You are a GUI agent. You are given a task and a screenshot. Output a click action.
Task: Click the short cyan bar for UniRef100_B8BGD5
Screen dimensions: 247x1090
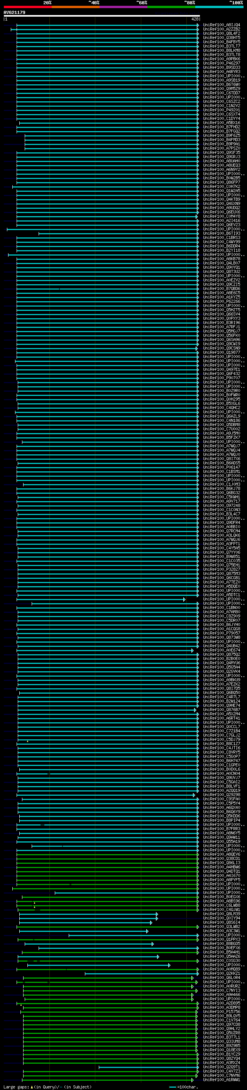click(89, 943)
